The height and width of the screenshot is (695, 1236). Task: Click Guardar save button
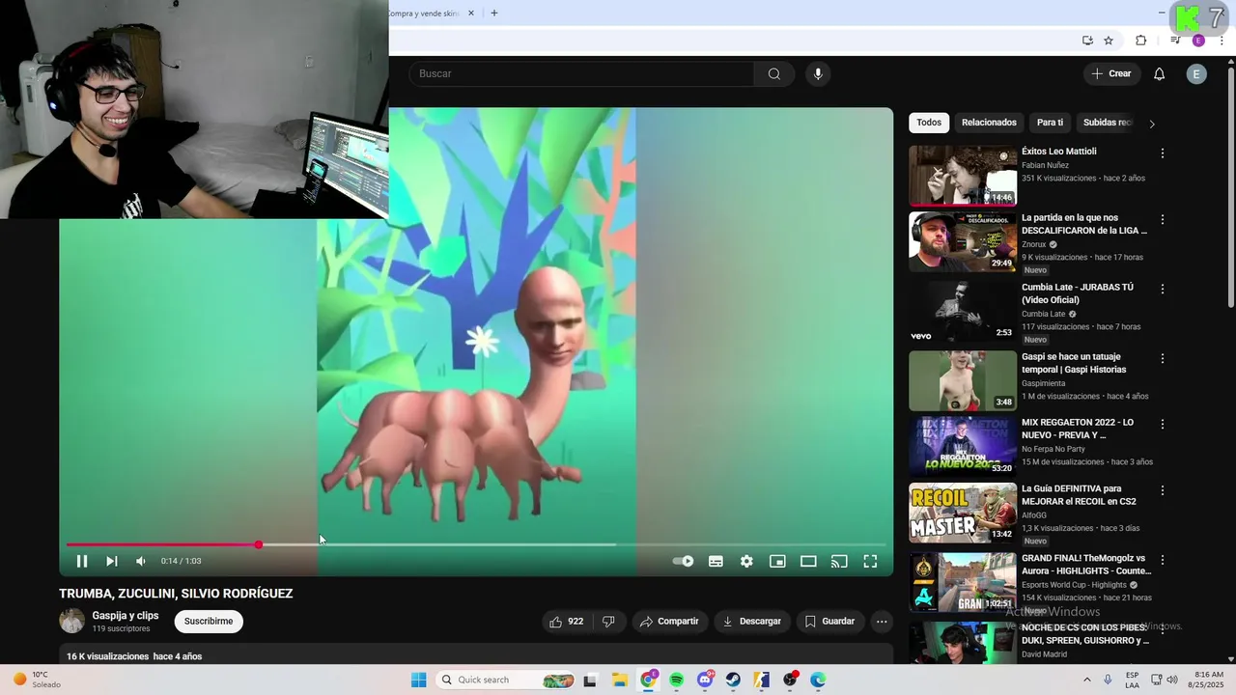(x=829, y=622)
